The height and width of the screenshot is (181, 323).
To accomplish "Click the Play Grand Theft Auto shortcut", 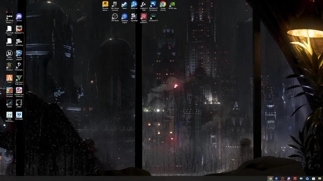I will (x=19, y=80).
